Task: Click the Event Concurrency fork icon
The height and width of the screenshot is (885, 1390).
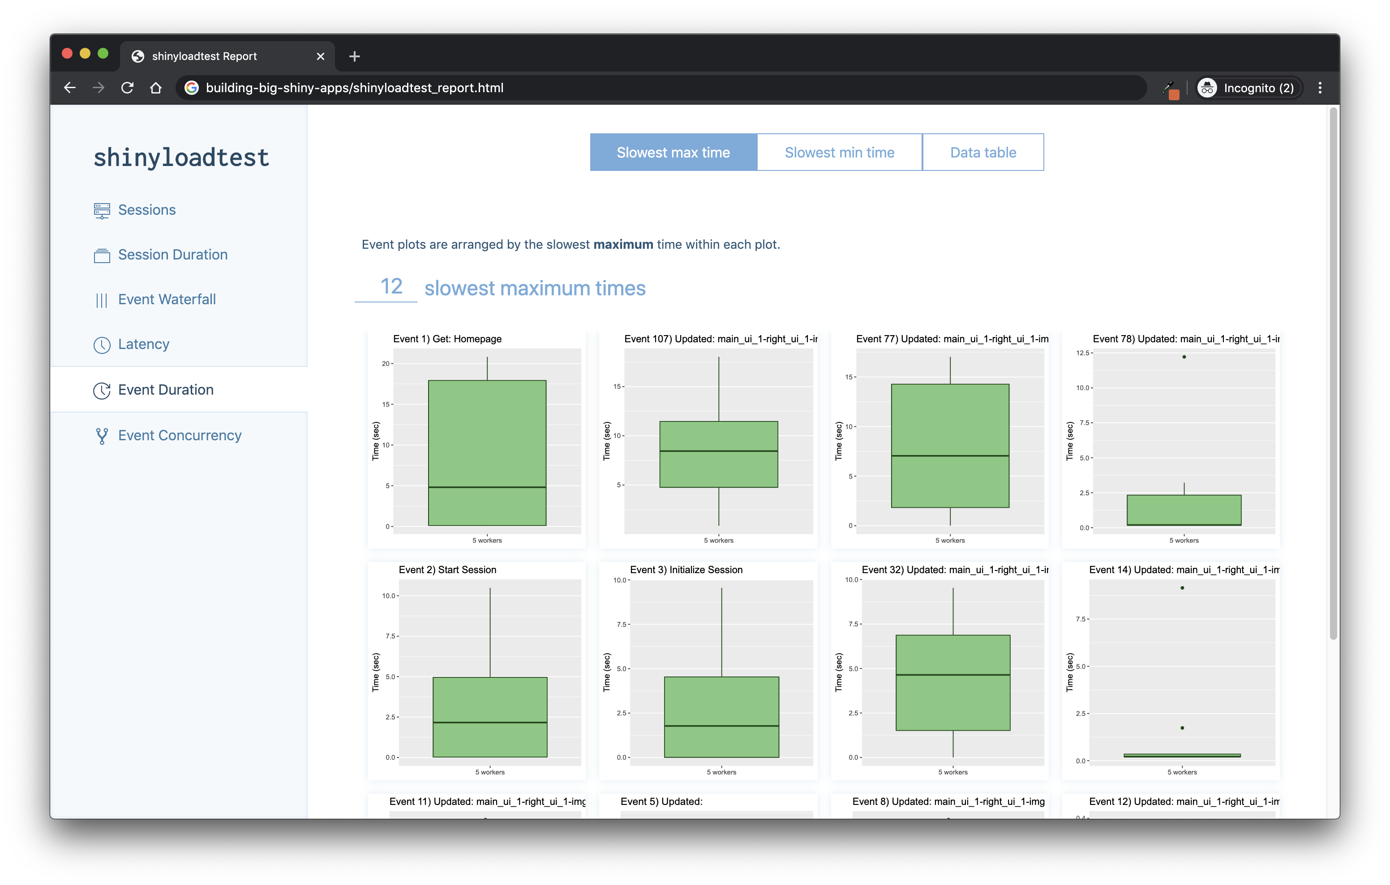Action: point(102,436)
